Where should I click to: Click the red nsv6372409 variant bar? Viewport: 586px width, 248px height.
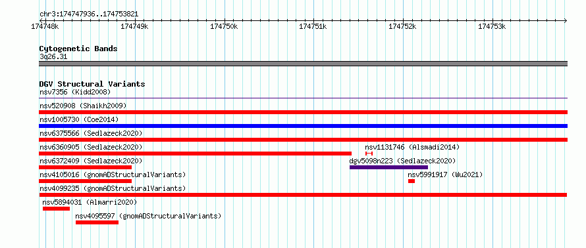point(85,167)
